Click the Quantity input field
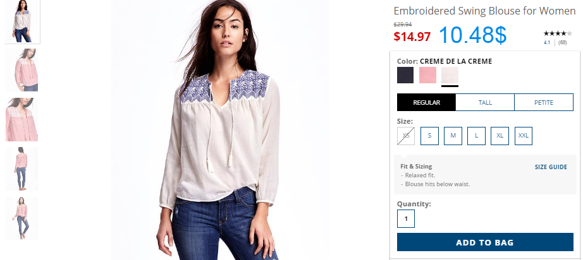Viewport: 583px width, 260px height. point(406,218)
